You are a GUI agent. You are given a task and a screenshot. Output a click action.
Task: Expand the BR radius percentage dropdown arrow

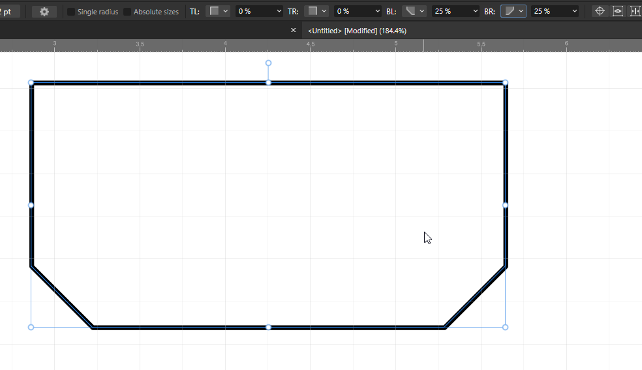click(x=574, y=12)
